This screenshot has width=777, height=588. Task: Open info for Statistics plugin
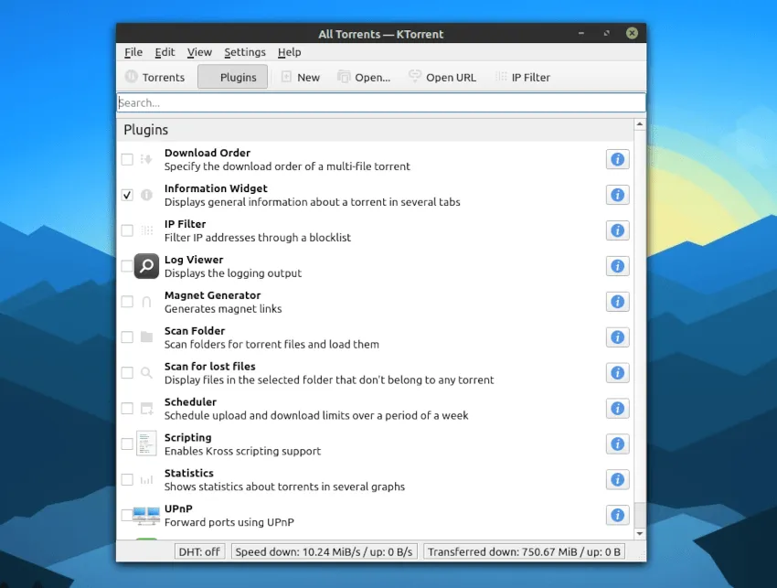pyautogui.click(x=617, y=479)
